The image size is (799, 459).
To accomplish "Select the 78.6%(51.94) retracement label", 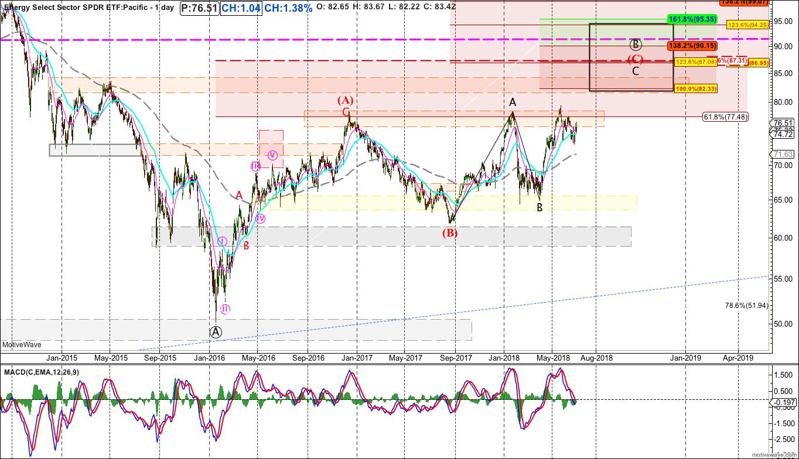I will click(746, 306).
